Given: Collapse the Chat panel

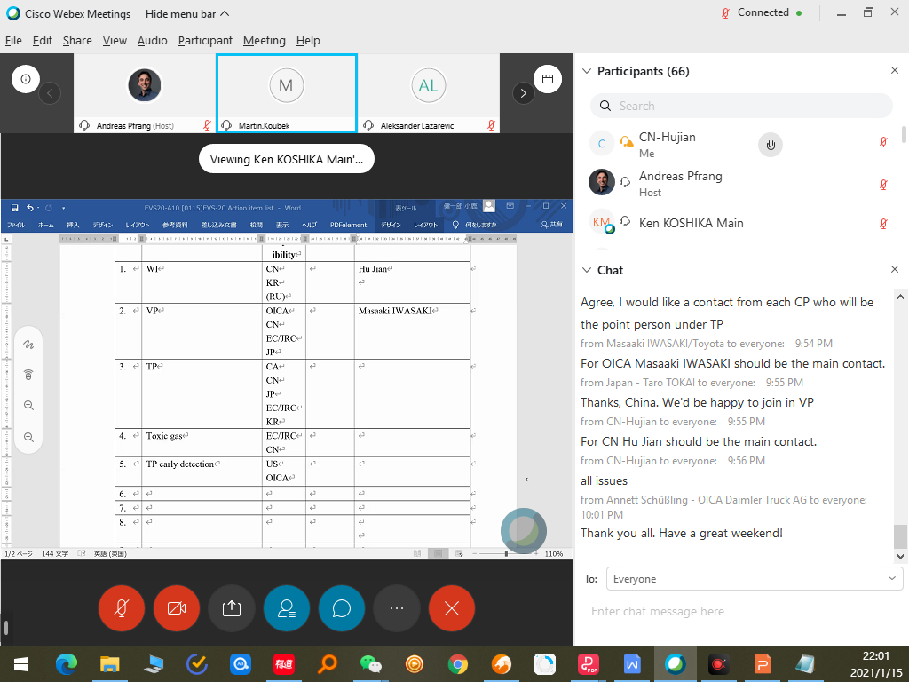Looking at the screenshot, I should point(586,270).
